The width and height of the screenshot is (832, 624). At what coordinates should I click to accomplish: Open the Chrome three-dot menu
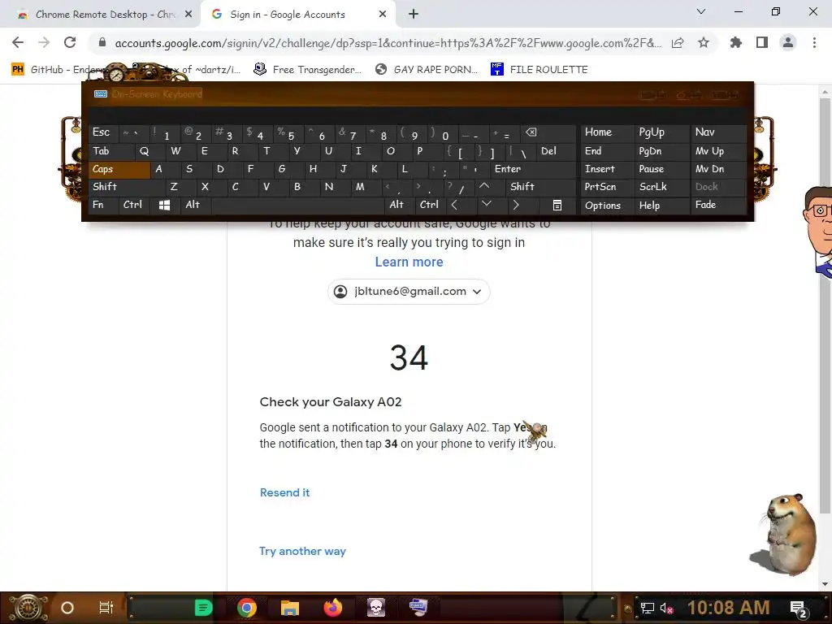(x=814, y=42)
